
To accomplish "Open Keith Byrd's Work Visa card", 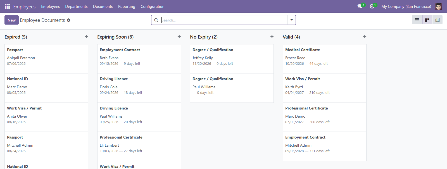I will tap(325, 88).
